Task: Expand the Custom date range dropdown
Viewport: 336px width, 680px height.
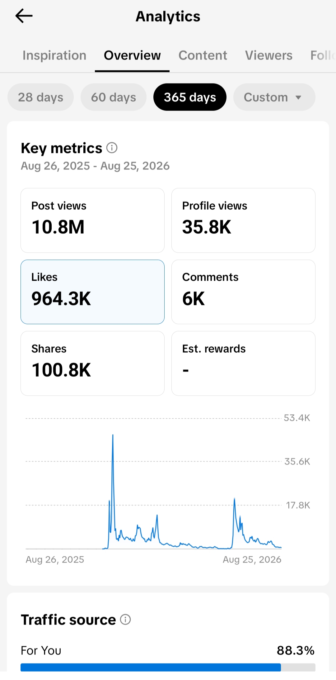Action: point(274,97)
